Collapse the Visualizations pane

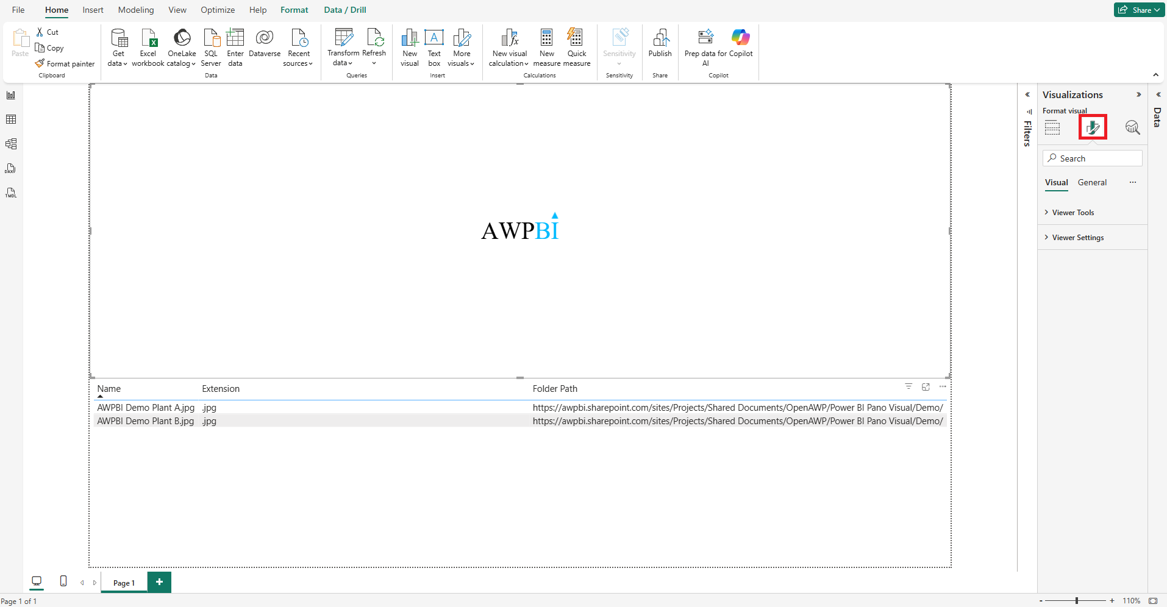[x=1138, y=94]
